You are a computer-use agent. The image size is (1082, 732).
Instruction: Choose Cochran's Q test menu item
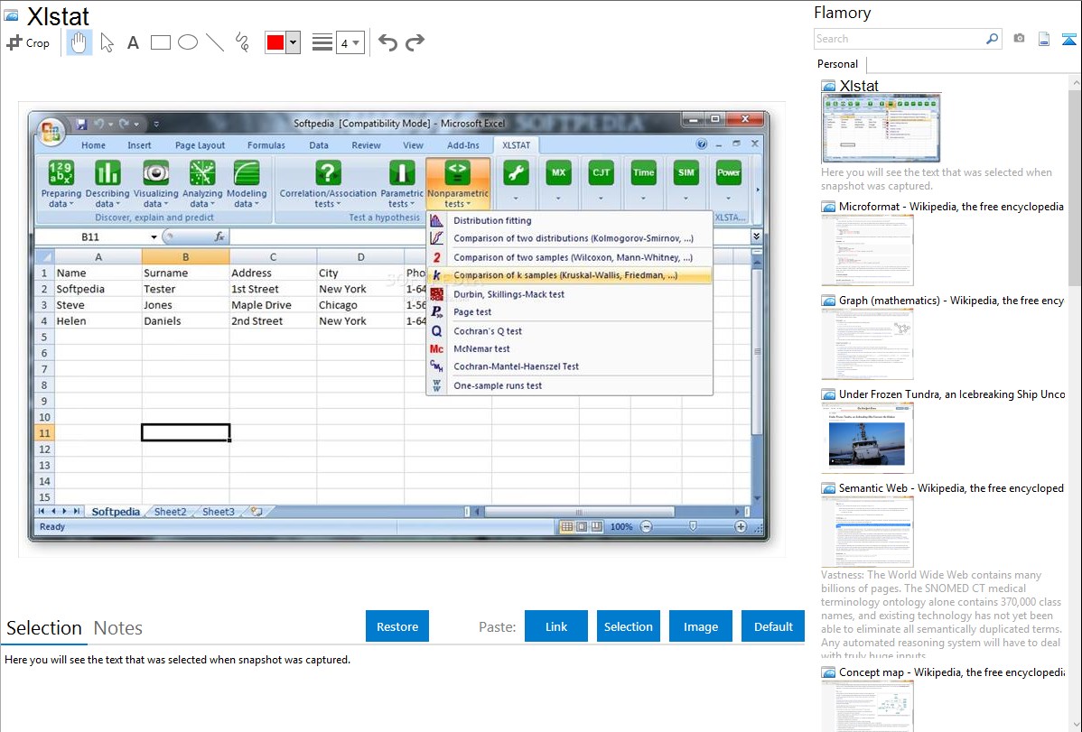click(x=569, y=331)
